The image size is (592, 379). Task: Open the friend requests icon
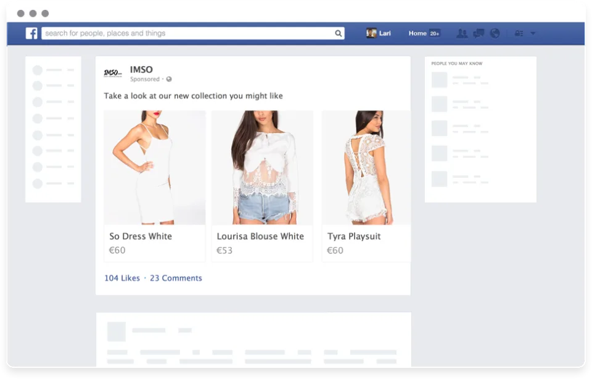(462, 33)
